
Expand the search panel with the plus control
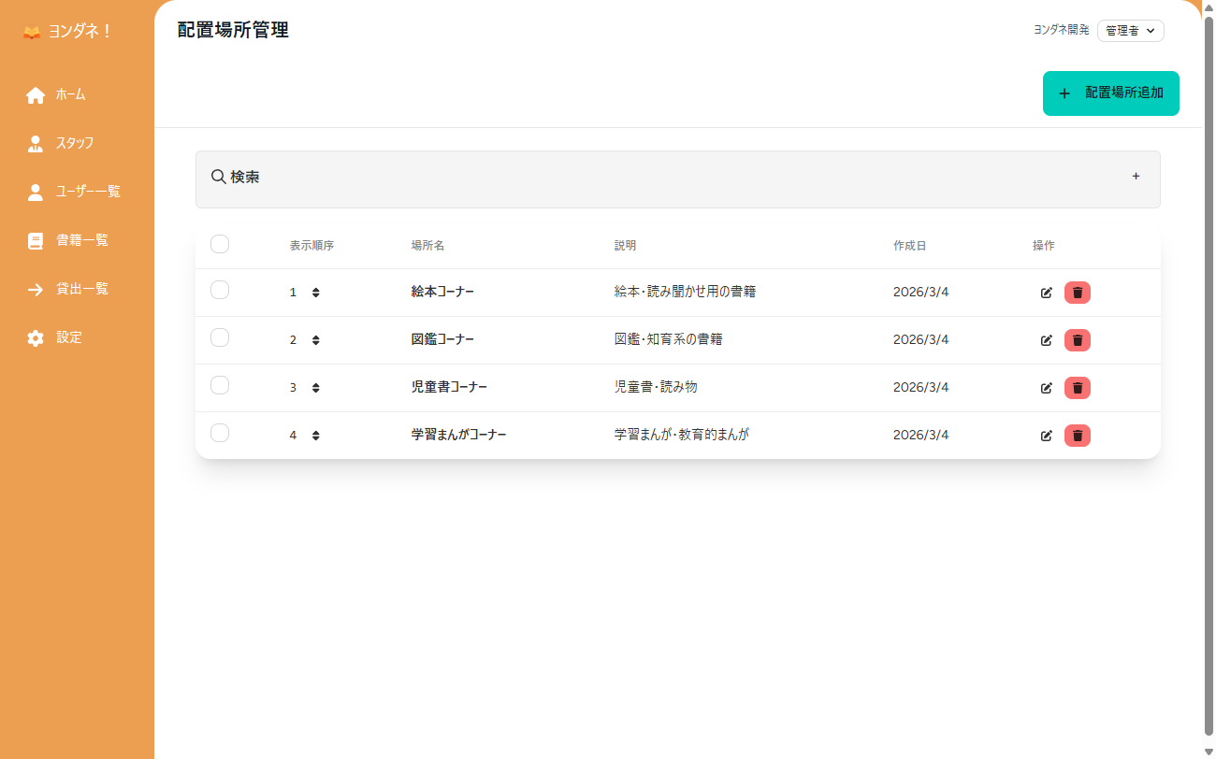(1136, 176)
